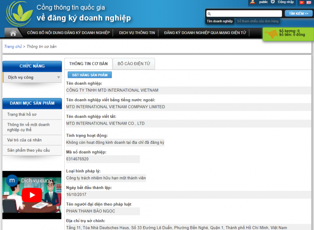Switch to English with UK flag

(x=309, y=2)
